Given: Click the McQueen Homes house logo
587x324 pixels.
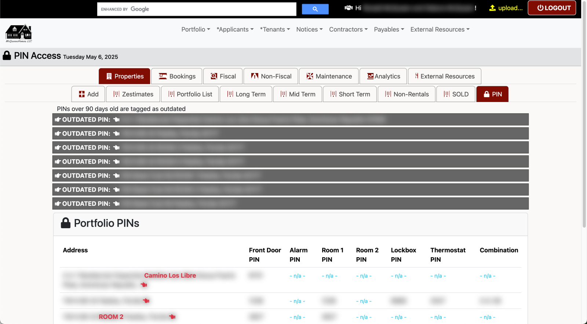Looking at the screenshot, I should click(x=19, y=33).
